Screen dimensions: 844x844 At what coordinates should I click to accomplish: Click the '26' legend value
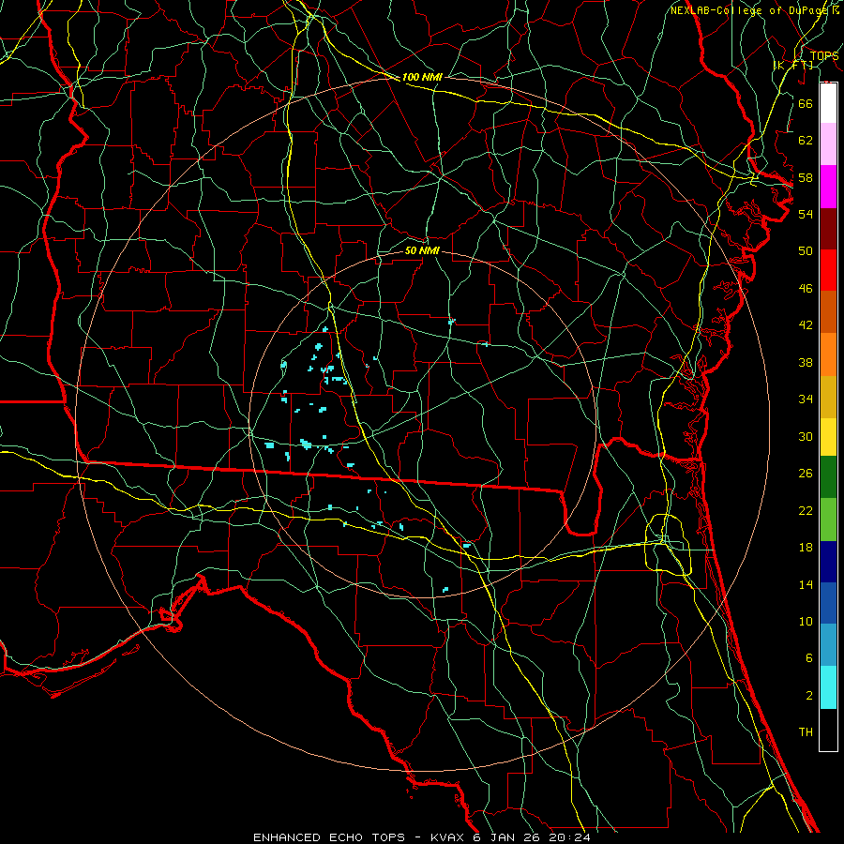pyautogui.click(x=806, y=474)
